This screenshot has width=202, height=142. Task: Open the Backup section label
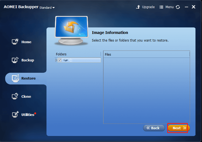coord(28,60)
